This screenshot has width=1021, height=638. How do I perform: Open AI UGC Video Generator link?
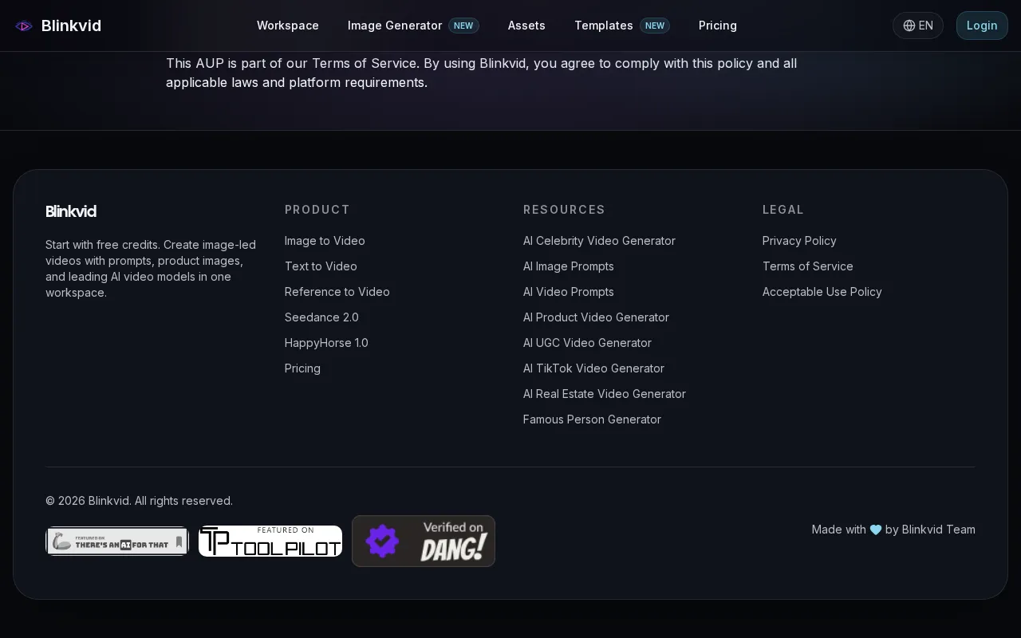(x=587, y=343)
